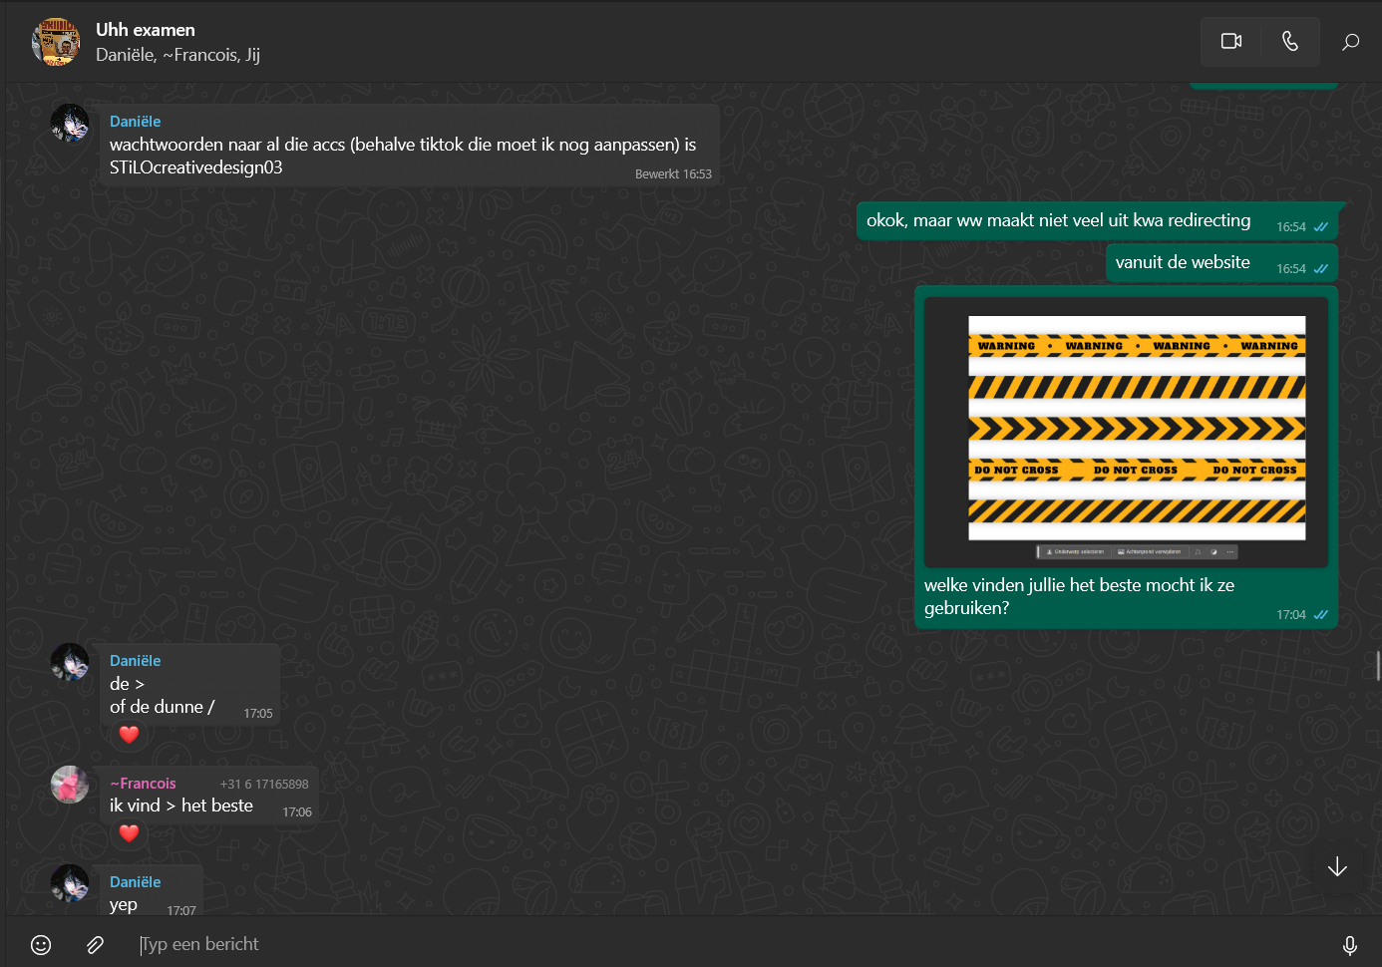Screen dimensions: 1382x967
Task: Click the '~Francois' sender name
Action: coord(143,784)
